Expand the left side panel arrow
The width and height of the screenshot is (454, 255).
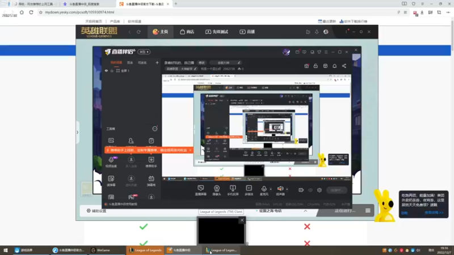(78, 133)
